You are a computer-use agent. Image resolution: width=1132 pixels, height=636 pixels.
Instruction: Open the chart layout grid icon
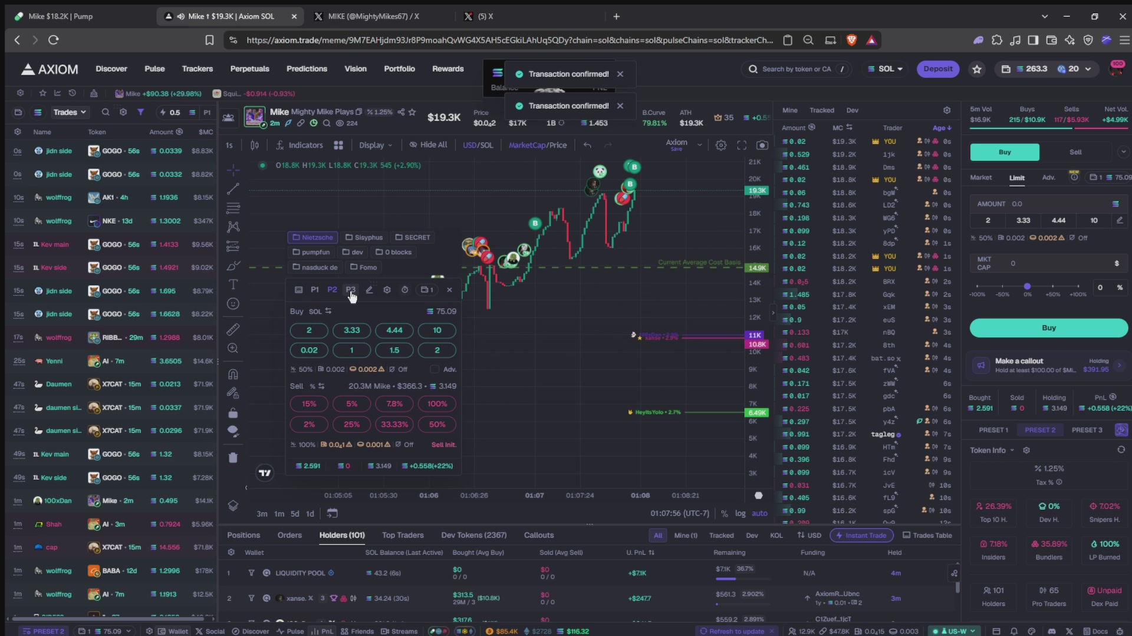coord(338,145)
